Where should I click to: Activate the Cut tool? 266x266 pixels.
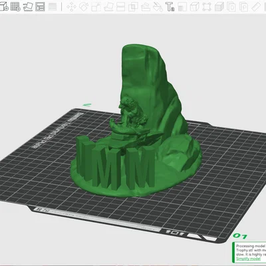click(x=120, y=7)
